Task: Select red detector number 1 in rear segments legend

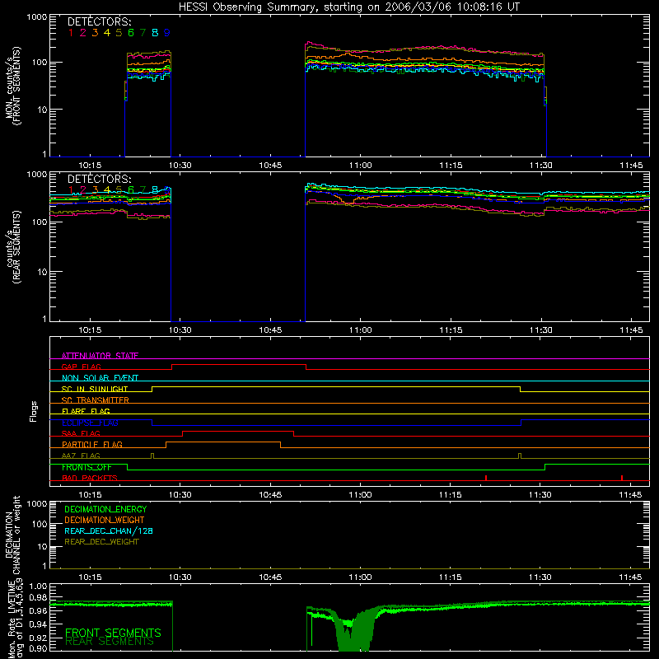Action: click(71, 190)
